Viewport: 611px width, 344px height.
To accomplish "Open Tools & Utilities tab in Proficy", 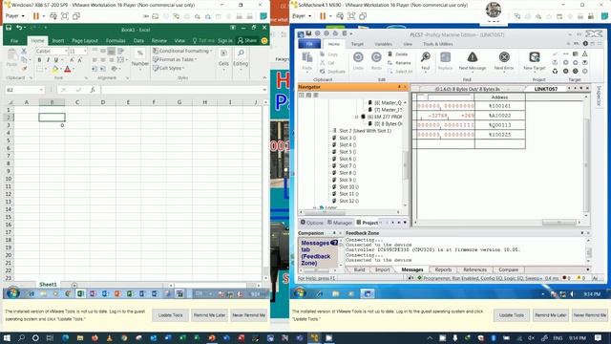I will pos(438,44).
